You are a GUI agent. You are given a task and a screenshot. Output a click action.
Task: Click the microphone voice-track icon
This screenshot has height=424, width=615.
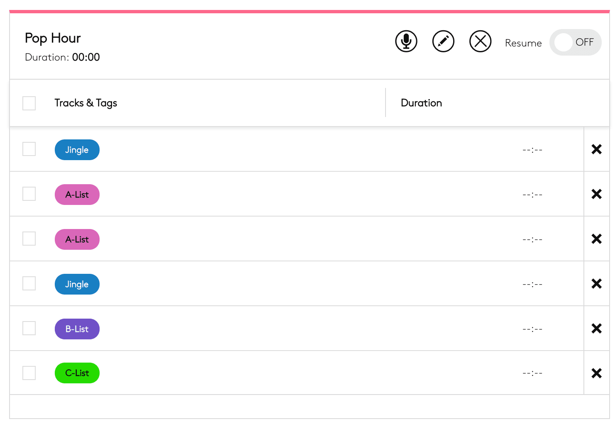click(406, 41)
